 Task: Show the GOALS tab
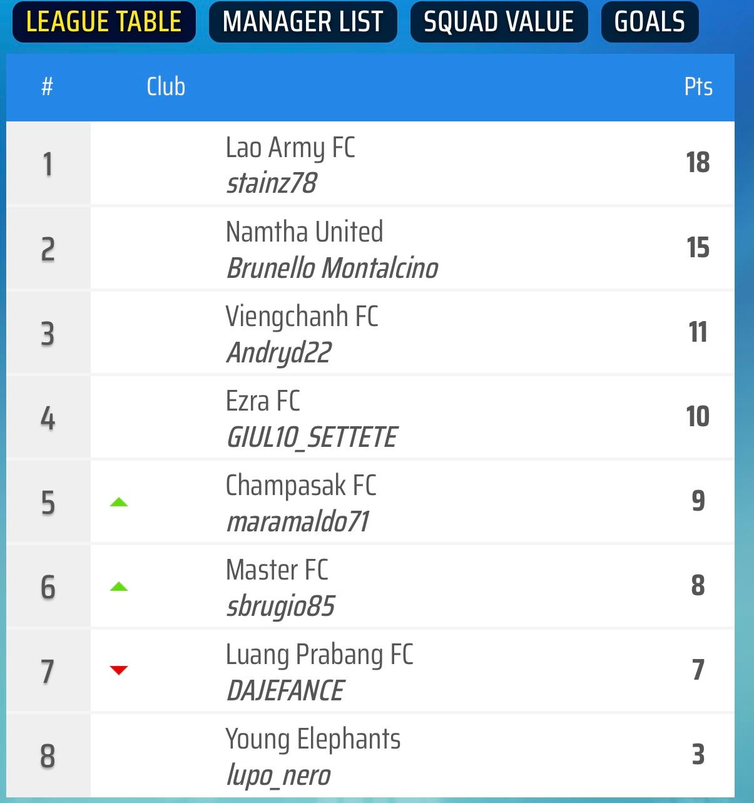pos(650,22)
